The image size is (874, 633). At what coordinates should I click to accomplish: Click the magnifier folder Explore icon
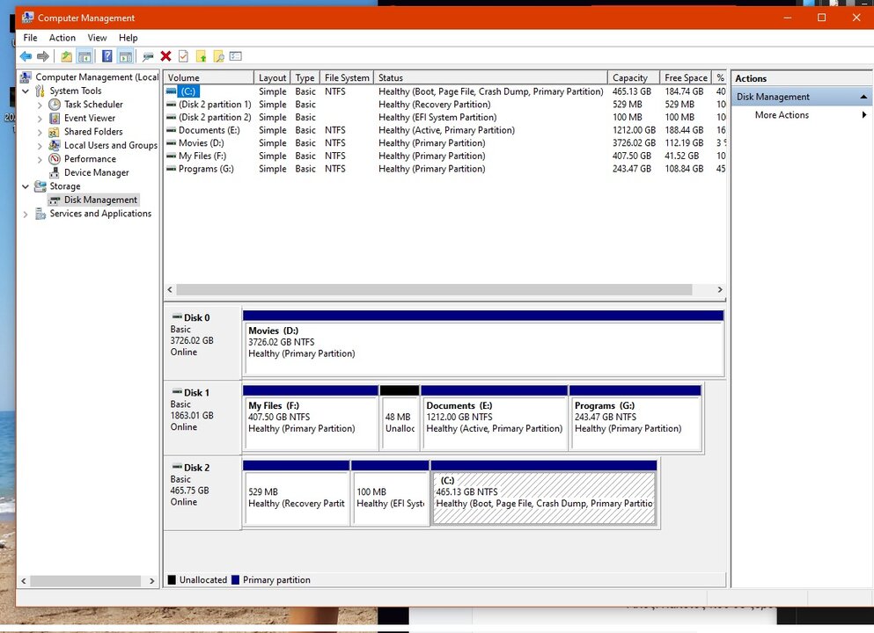pyautogui.click(x=218, y=56)
